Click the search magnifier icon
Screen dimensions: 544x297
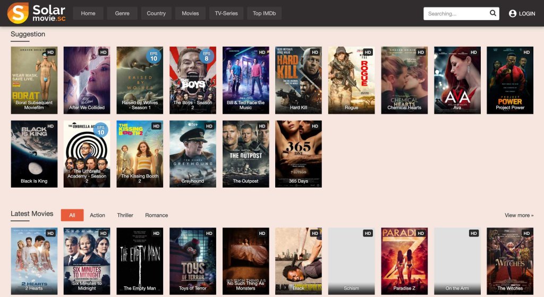pos(492,13)
